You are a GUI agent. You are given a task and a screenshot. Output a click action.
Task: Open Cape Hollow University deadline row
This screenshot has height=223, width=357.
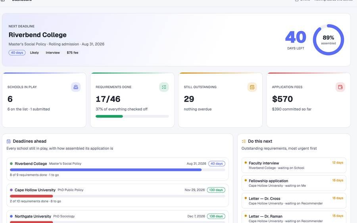point(117,196)
